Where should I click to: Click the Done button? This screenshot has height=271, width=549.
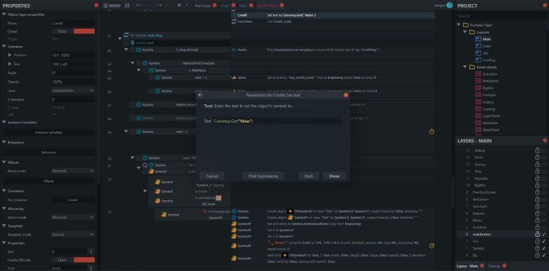click(334, 176)
